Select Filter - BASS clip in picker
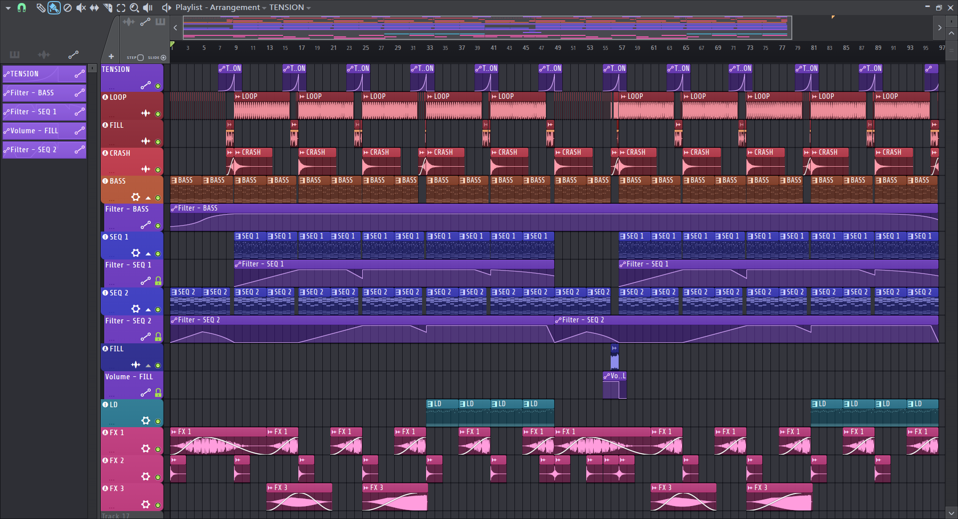Screen dimensions: 958x519 [44, 93]
